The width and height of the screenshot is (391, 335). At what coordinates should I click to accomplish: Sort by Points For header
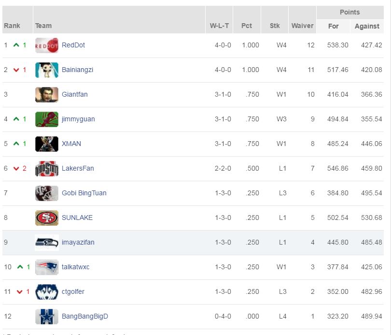point(334,27)
